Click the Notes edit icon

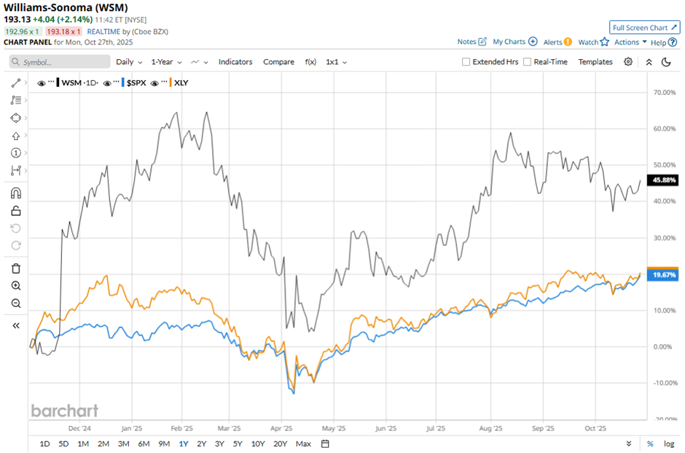[x=482, y=42]
